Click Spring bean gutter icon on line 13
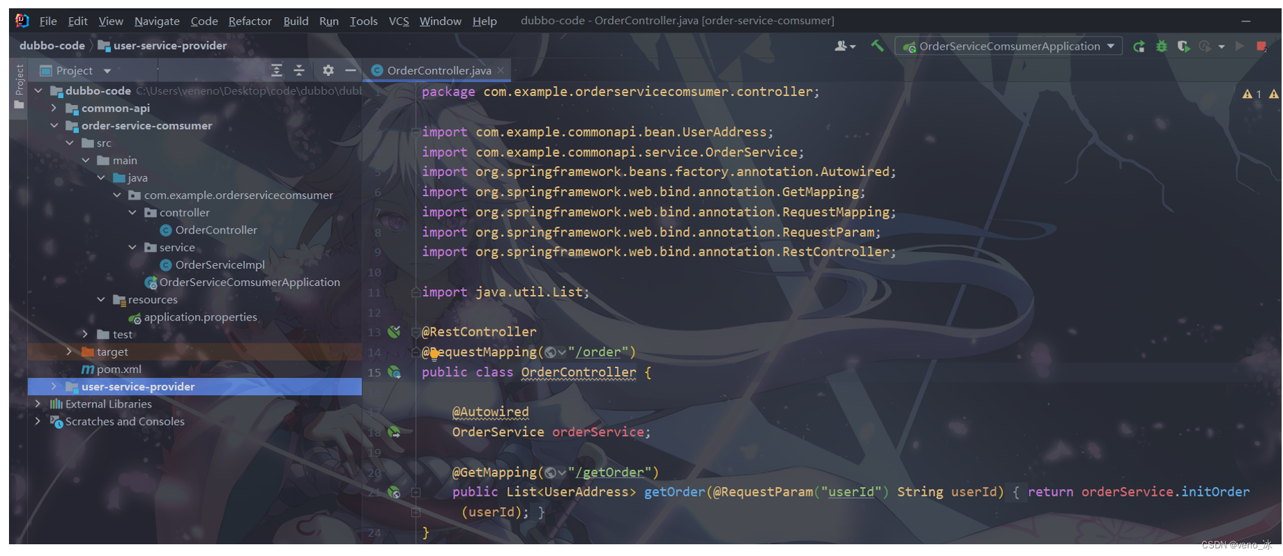 click(394, 332)
